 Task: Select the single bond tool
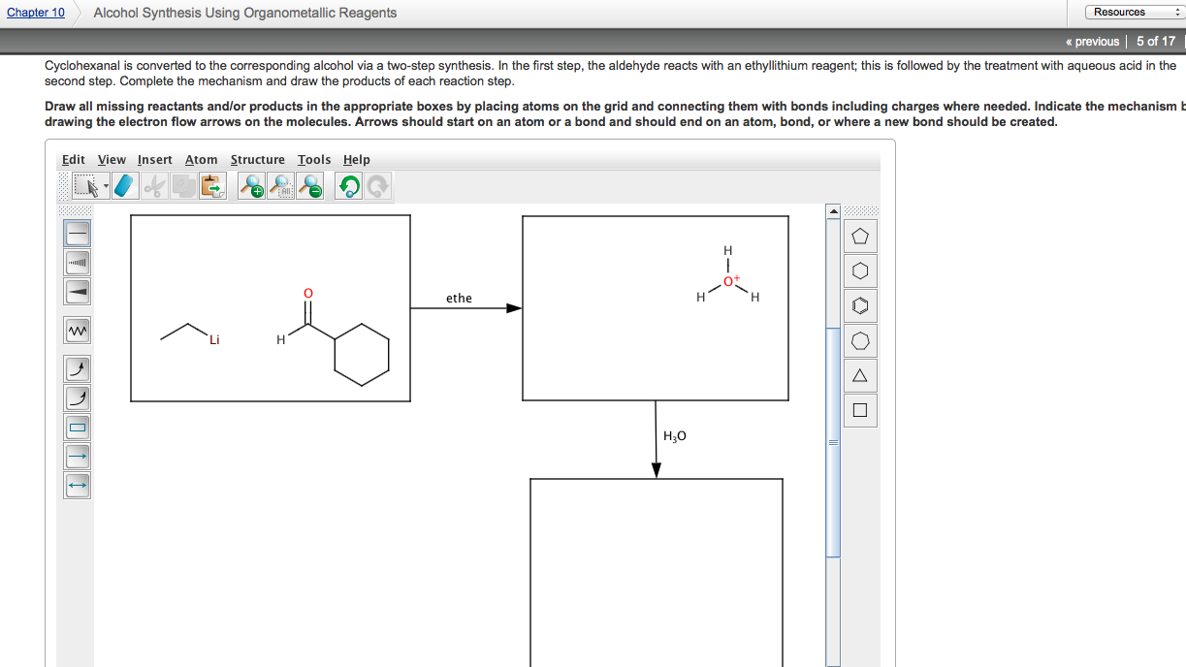coord(77,233)
